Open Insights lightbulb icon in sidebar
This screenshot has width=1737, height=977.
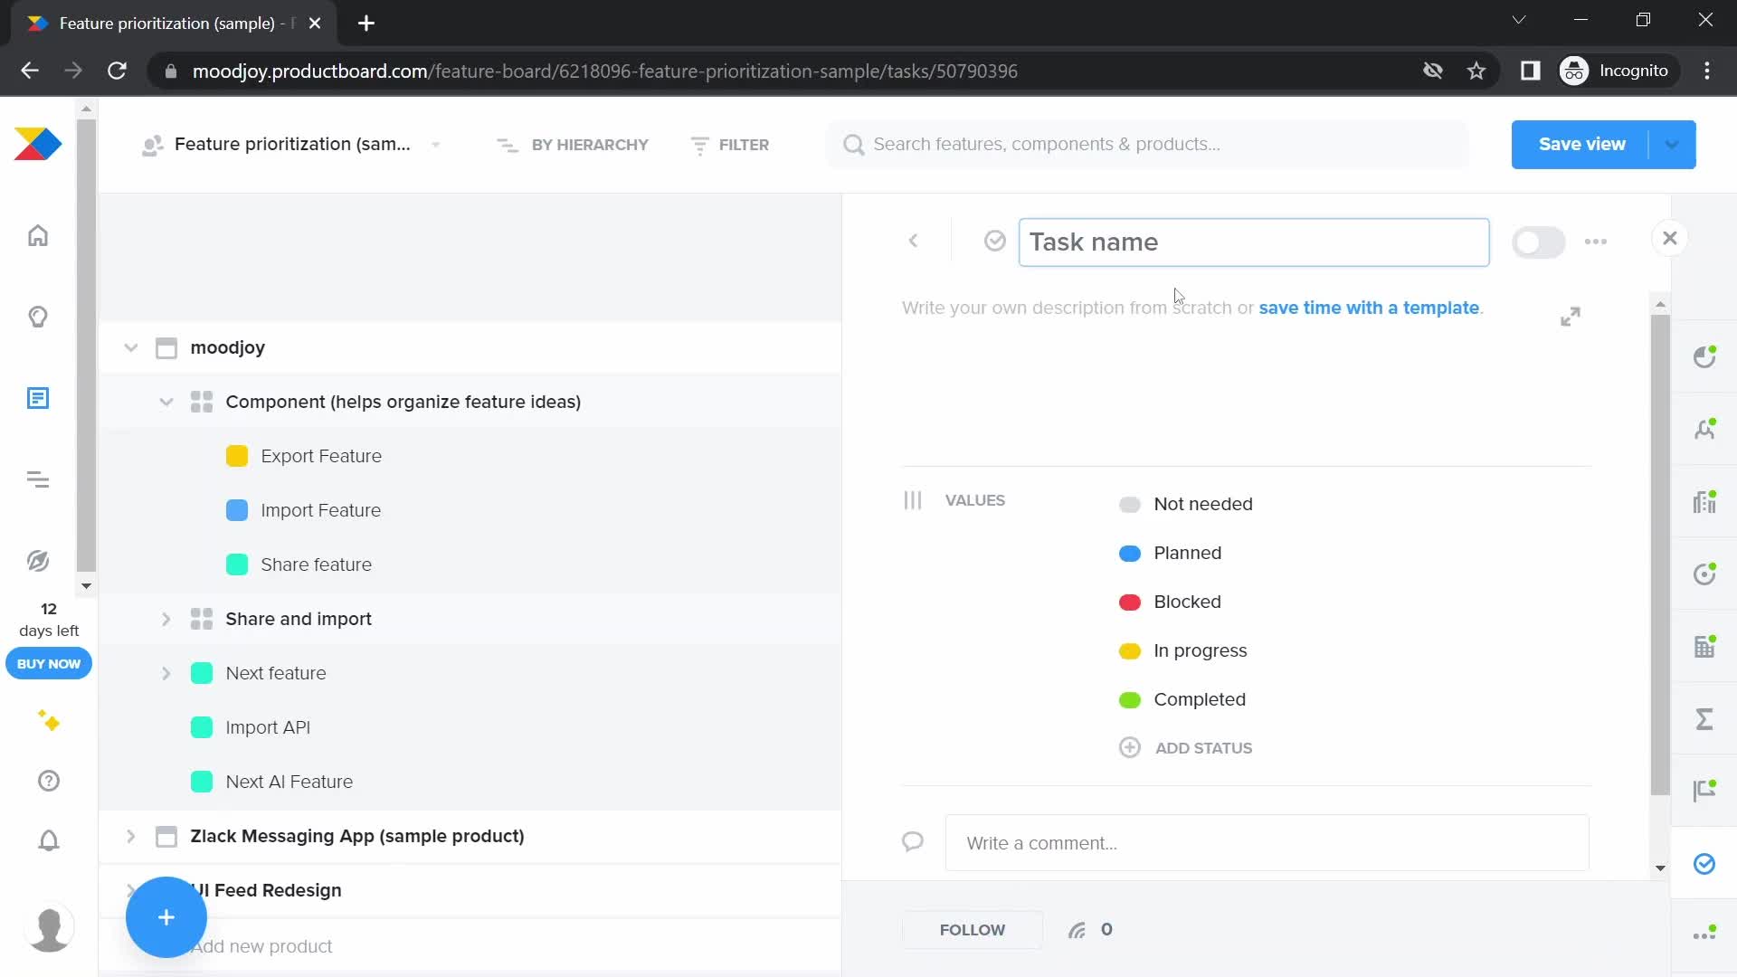pos(38,317)
